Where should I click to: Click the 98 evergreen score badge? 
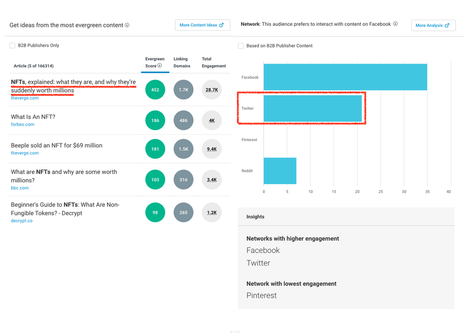pos(155,213)
